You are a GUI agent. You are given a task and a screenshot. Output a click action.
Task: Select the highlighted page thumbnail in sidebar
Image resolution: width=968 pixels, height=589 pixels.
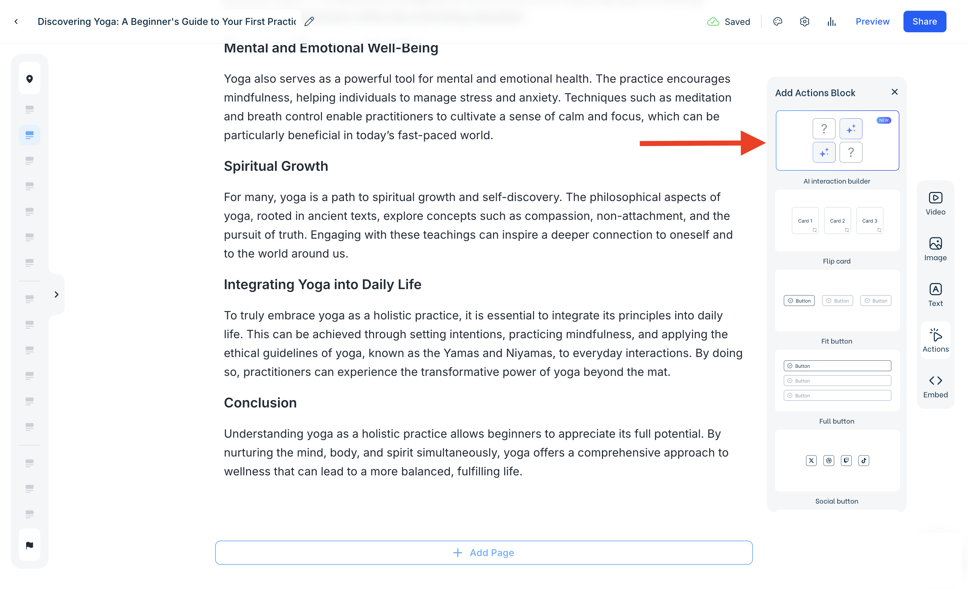(x=30, y=135)
